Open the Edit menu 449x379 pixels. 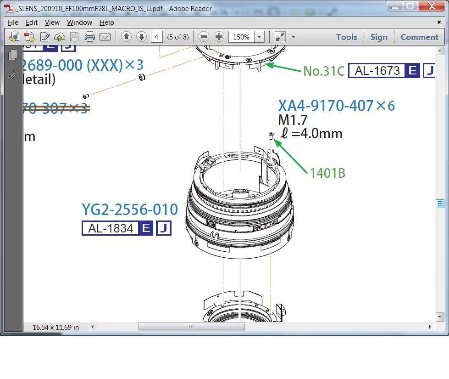tap(32, 23)
